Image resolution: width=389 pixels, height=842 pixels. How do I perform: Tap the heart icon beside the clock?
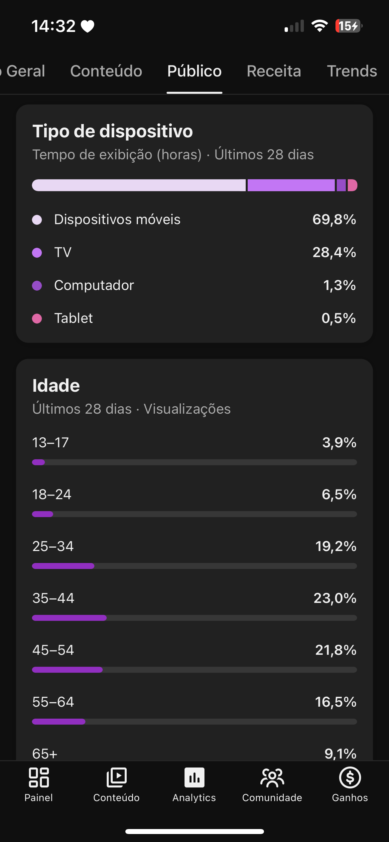(x=88, y=26)
